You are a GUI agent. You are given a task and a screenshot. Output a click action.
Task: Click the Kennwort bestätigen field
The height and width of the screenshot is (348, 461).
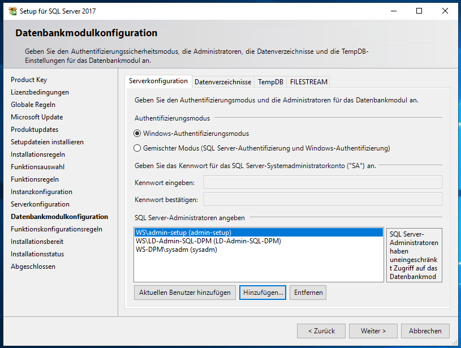tap(323, 199)
